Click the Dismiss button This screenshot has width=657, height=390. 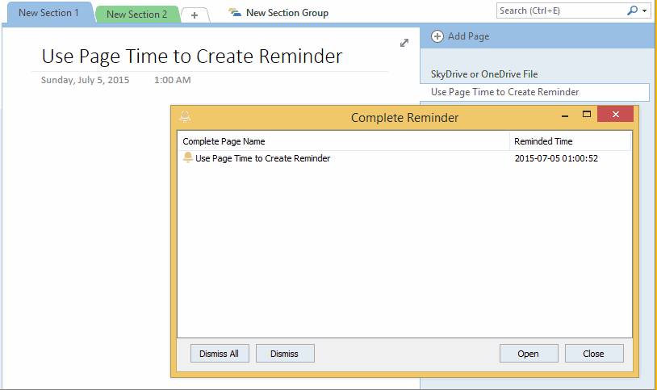(285, 354)
